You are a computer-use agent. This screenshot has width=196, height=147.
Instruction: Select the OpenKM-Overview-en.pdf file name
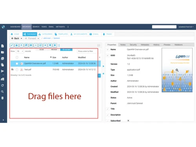tap(35, 64)
